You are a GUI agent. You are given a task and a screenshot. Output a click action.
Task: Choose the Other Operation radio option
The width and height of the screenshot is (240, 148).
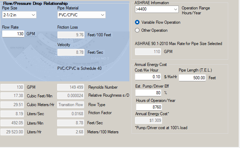[137, 30]
